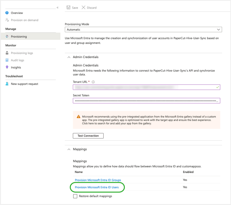Image resolution: width=231 pixels, height=205 pixels.
Task: Click the Provision on demand icon
Action: coord(7,20)
